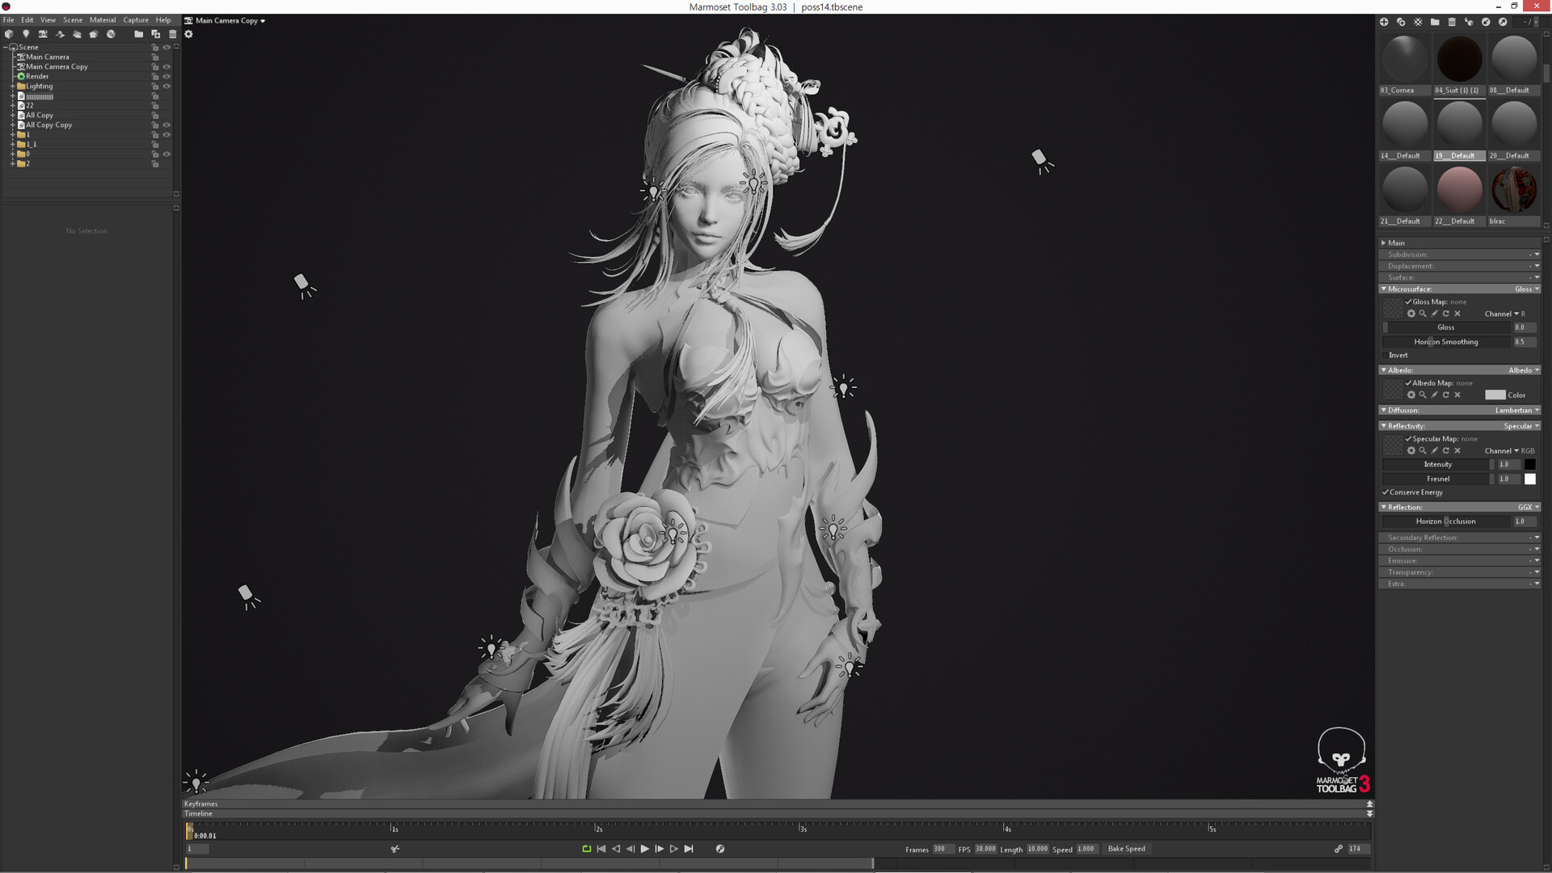Screen dimensions: 1552x873
Task: Open settings gear for the Gloss Map
Action: [1411, 314]
